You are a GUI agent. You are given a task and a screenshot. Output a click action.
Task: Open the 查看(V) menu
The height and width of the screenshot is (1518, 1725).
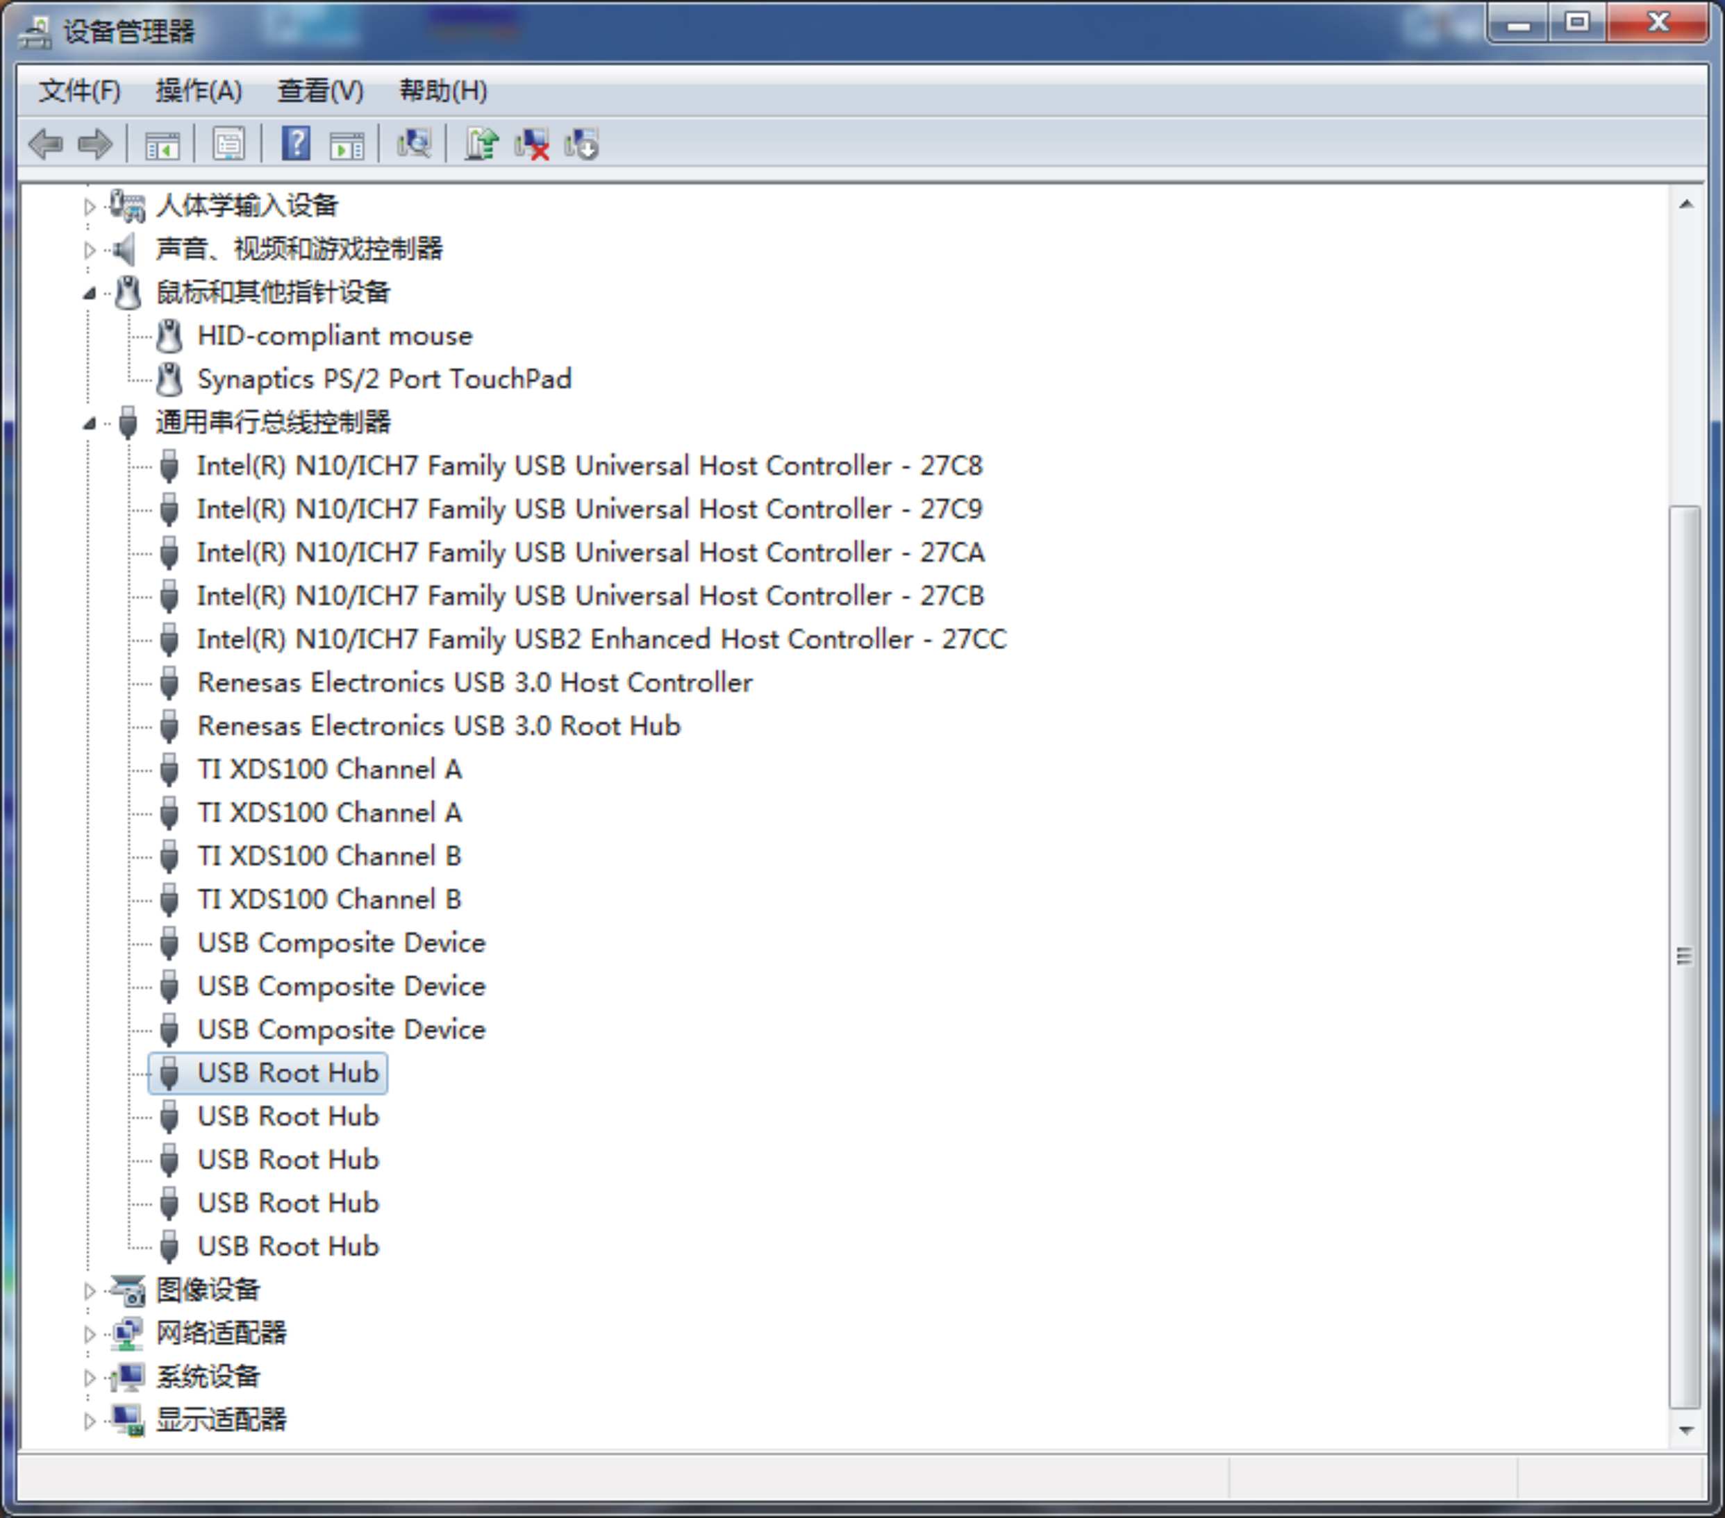coord(321,90)
